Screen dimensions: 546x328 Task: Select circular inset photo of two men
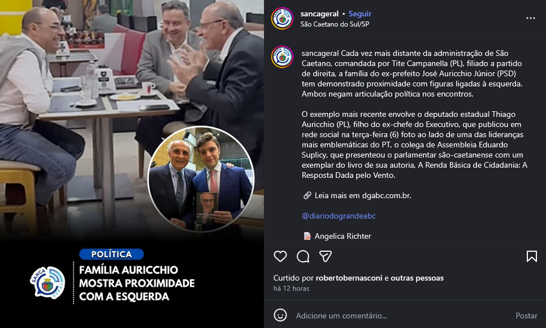[201, 179]
